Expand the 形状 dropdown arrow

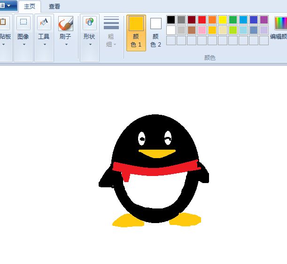pos(90,44)
